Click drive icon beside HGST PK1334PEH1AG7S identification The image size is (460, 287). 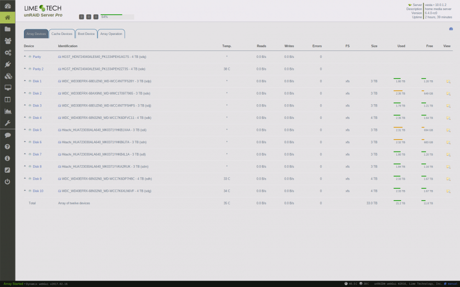pos(59,57)
